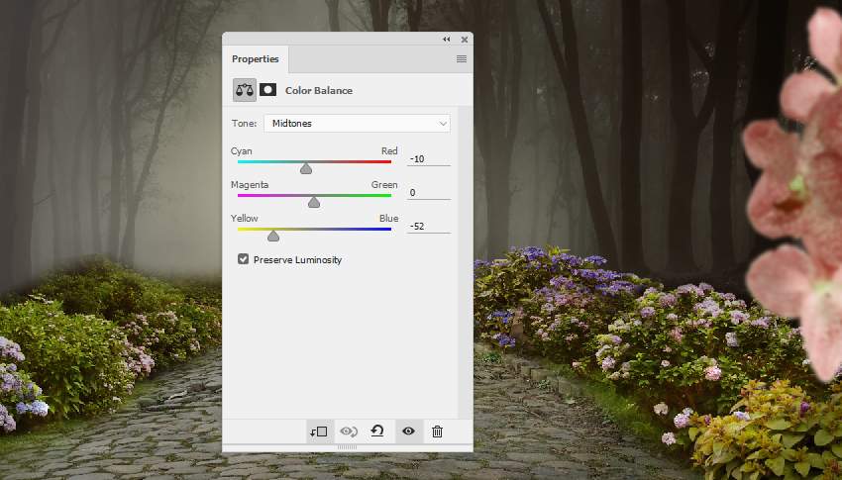The width and height of the screenshot is (842, 480).
Task: Click the "Color Balance" title text
Action: coord(319,91)
